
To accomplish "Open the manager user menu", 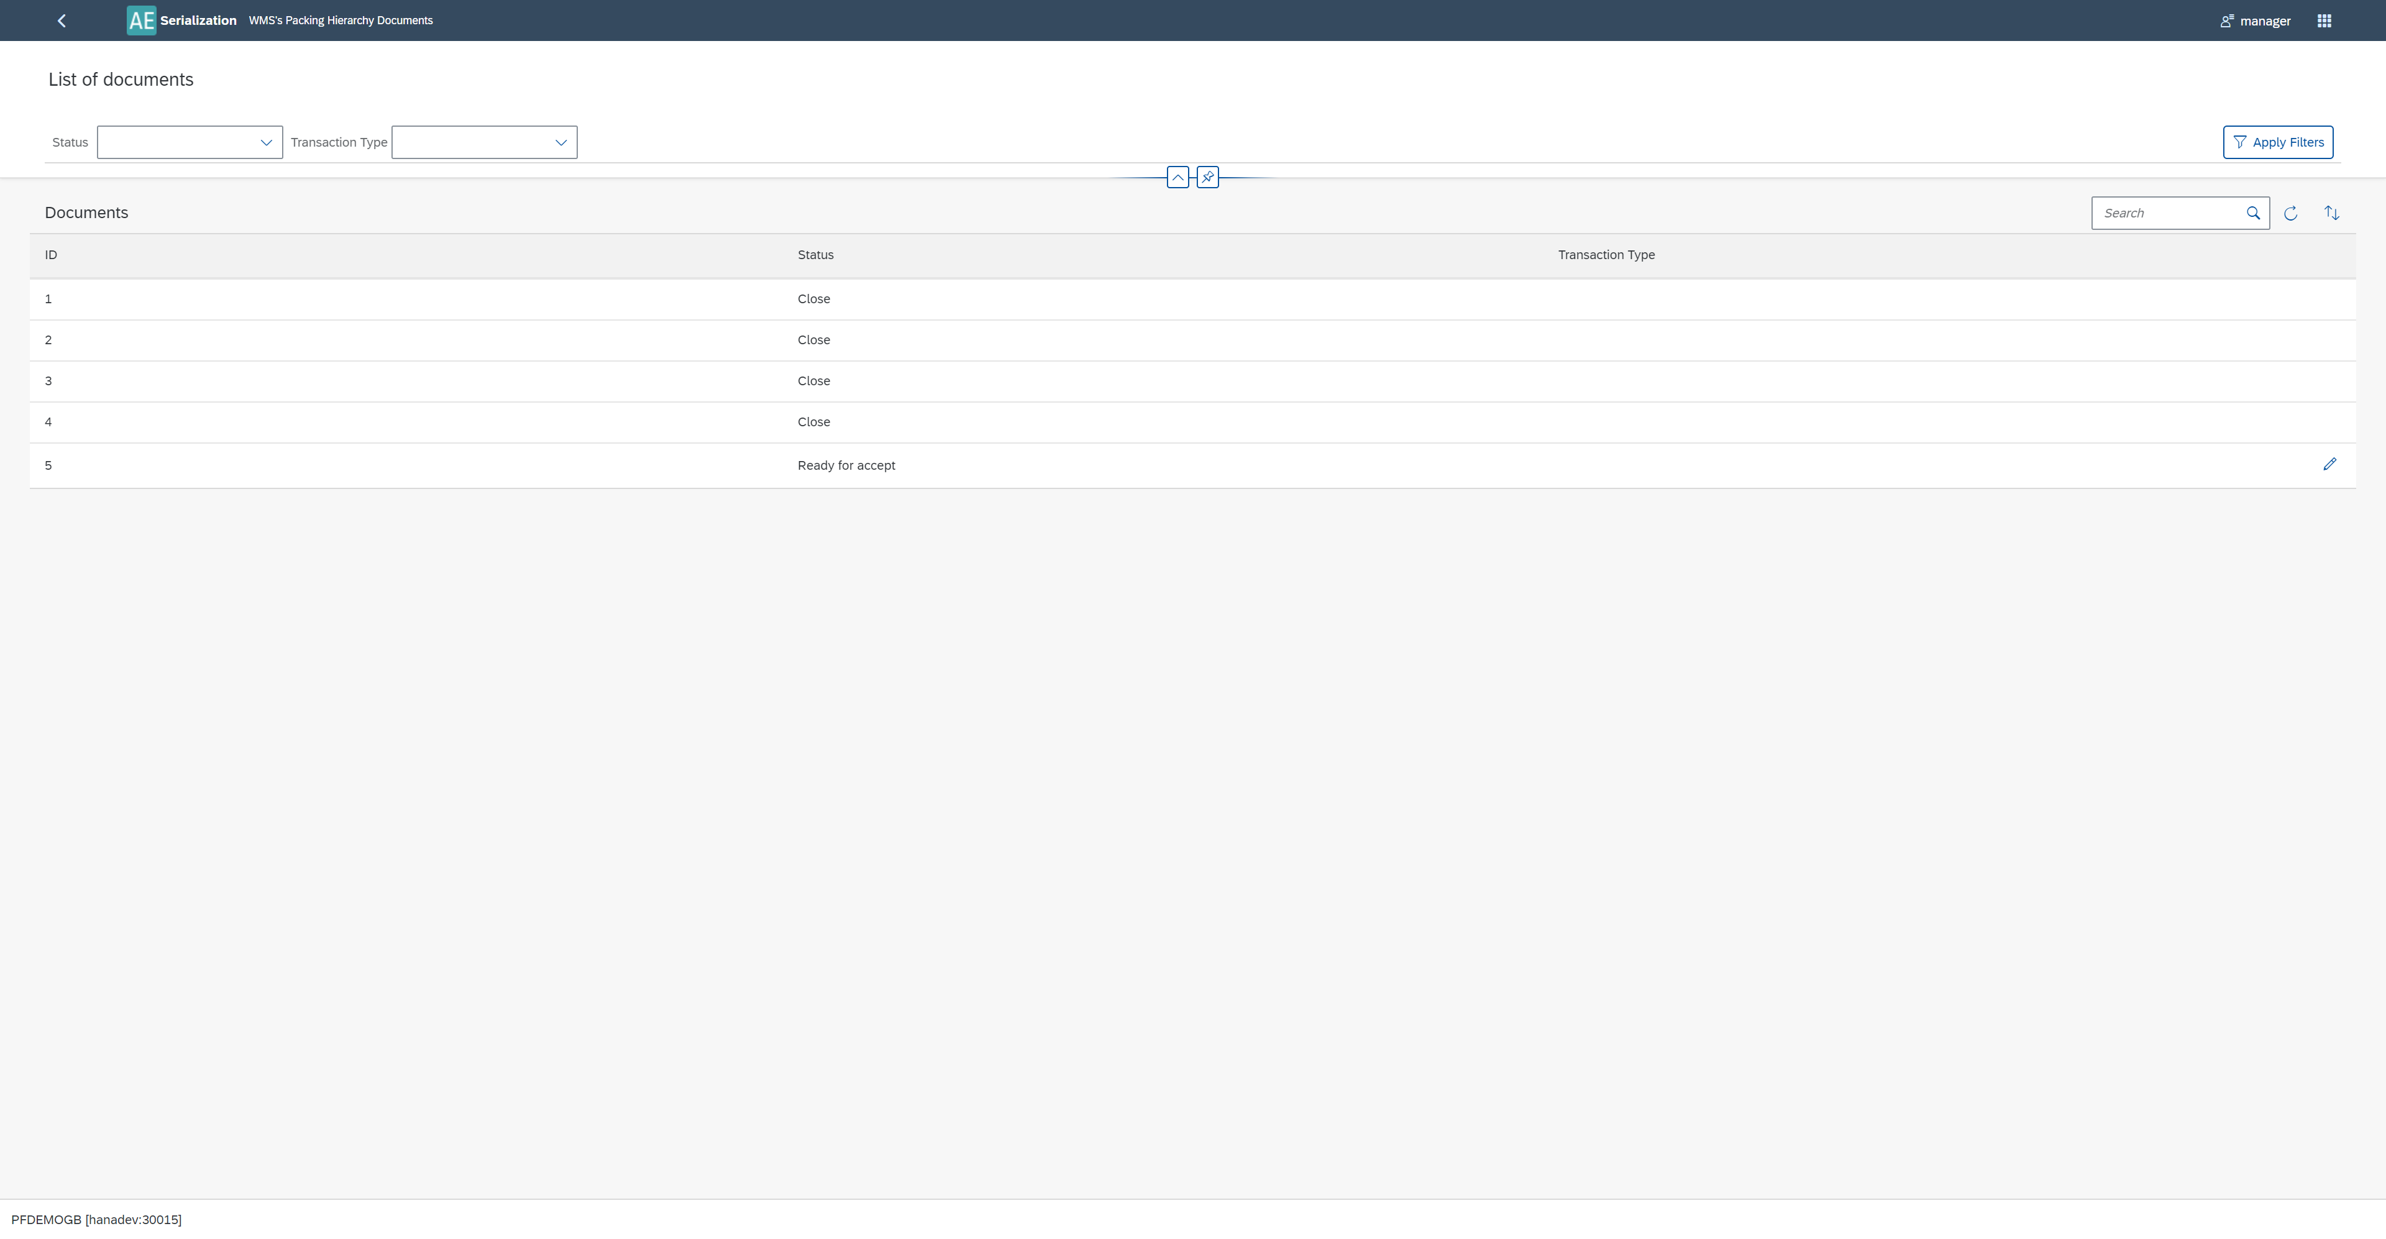I will click(2256, 21).
